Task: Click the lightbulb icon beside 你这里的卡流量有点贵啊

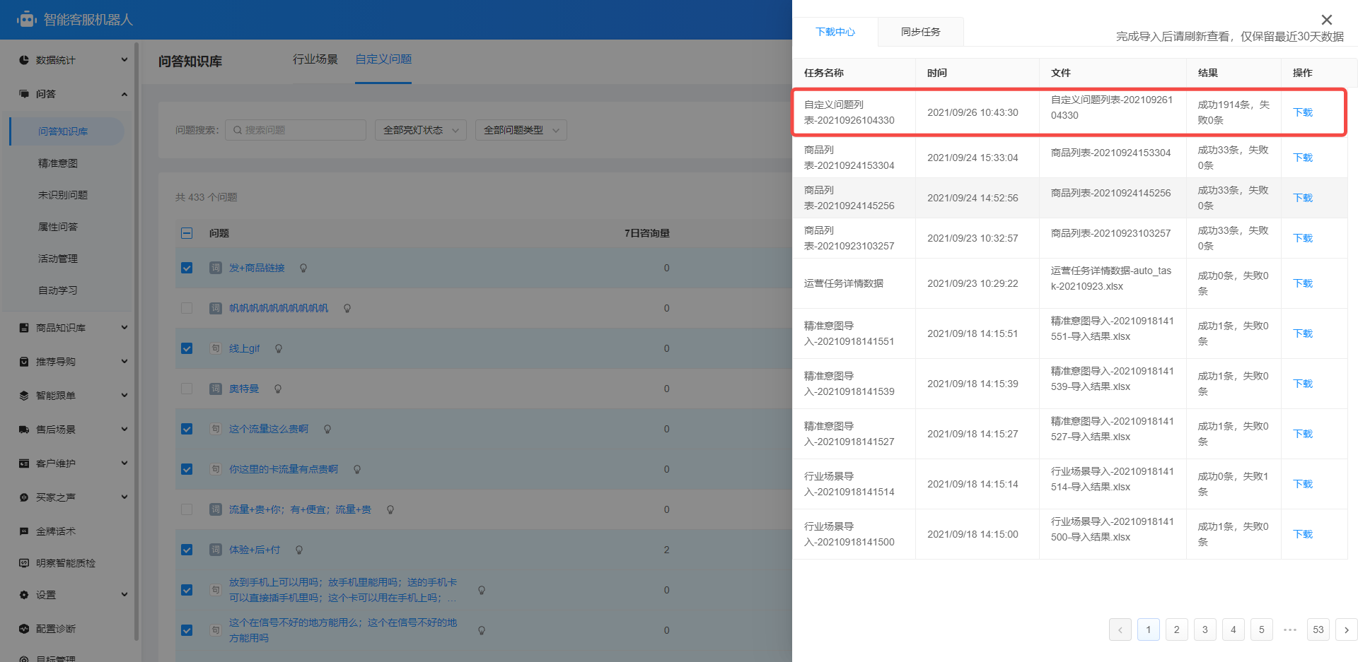Action: click(357, 470)
